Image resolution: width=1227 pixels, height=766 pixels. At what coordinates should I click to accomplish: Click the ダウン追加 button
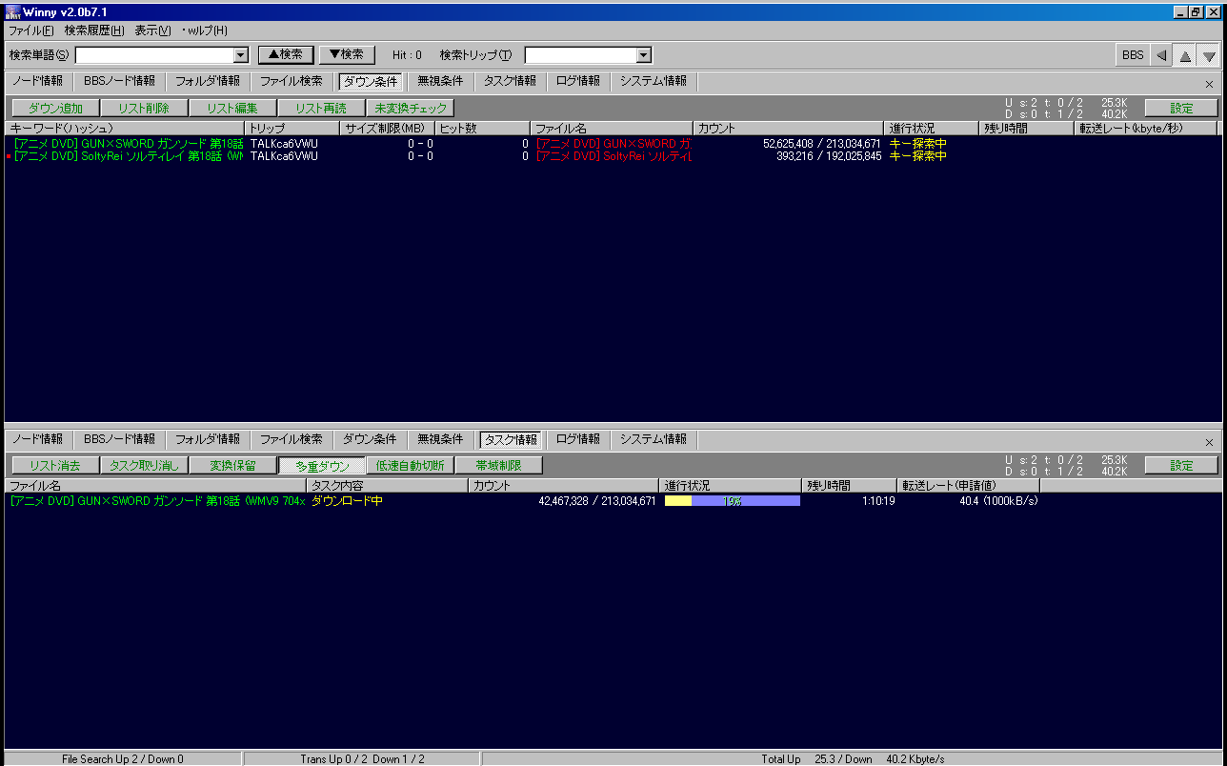point(55,108)
